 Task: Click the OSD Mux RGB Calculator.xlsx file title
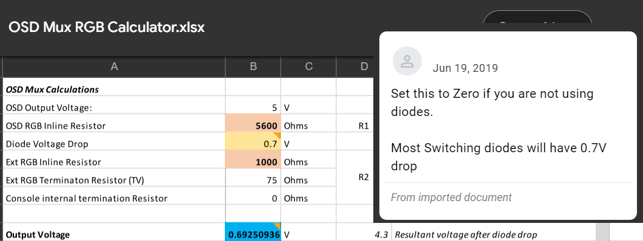coord(107,27)
